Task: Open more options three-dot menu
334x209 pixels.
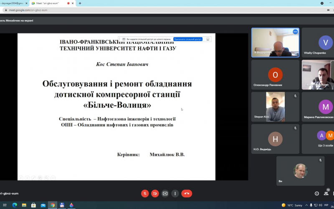Action: [x=175, y=194]
